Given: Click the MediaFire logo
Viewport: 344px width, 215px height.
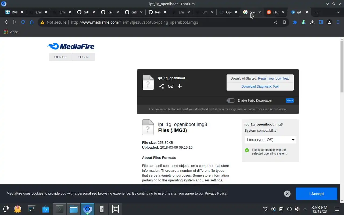Looking at the screenshot, I should (71, 46).
